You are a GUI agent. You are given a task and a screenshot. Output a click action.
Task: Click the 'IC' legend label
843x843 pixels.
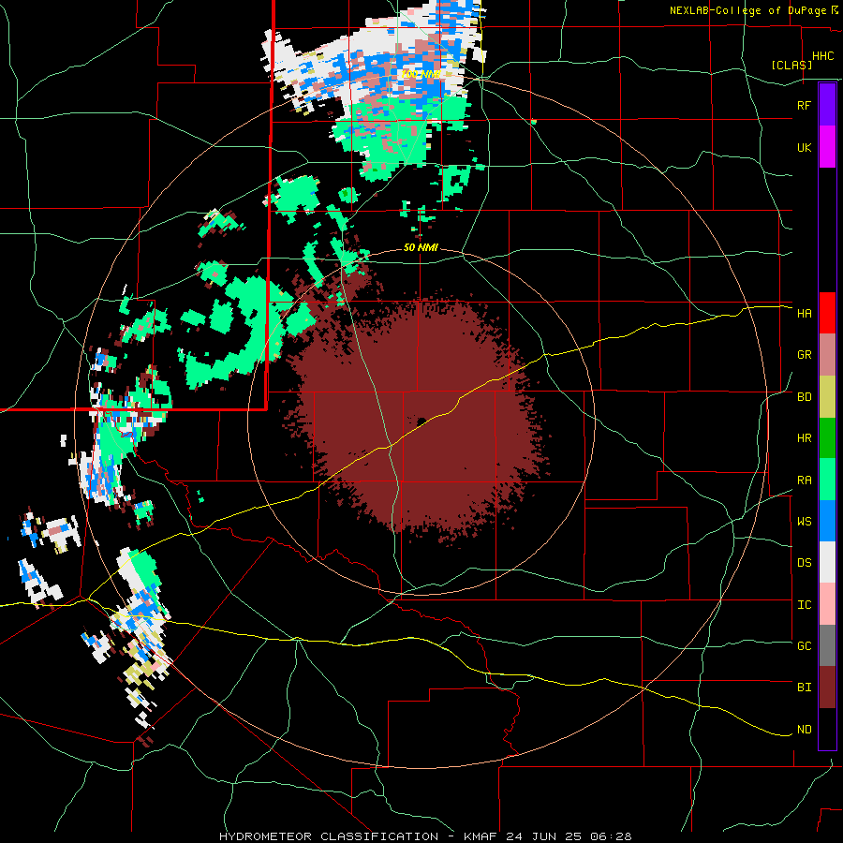coord(804,605)
